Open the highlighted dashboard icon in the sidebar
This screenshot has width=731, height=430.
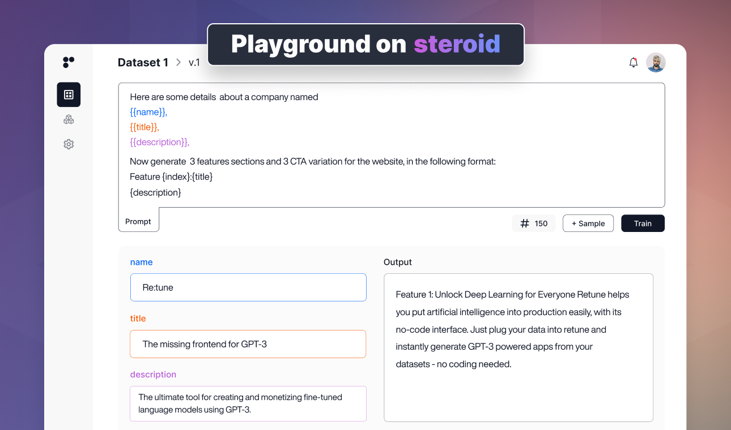click(69, 94)
